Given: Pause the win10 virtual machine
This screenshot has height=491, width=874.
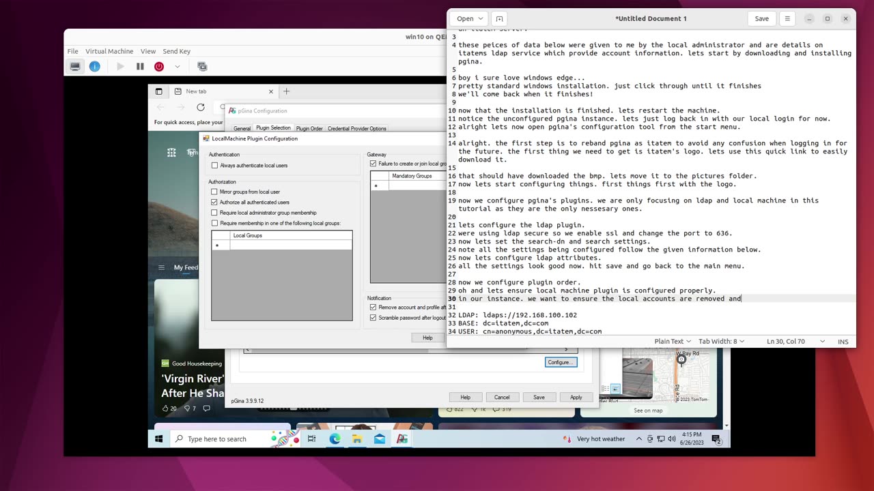Looking at the screenshot, I should 140,66.
